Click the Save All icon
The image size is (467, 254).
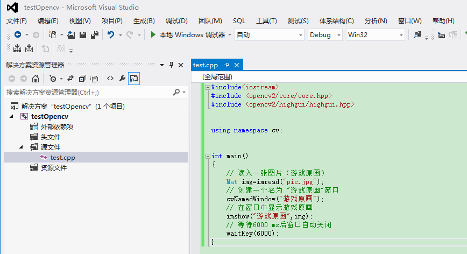(x=95, y=34)
